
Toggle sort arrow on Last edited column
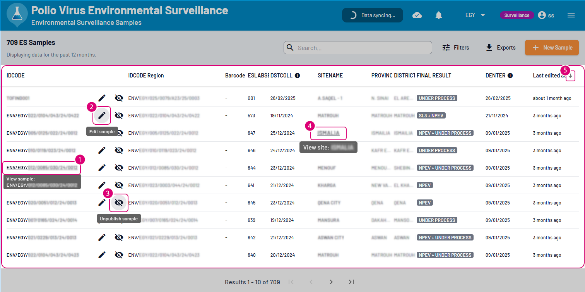(570, 76)
